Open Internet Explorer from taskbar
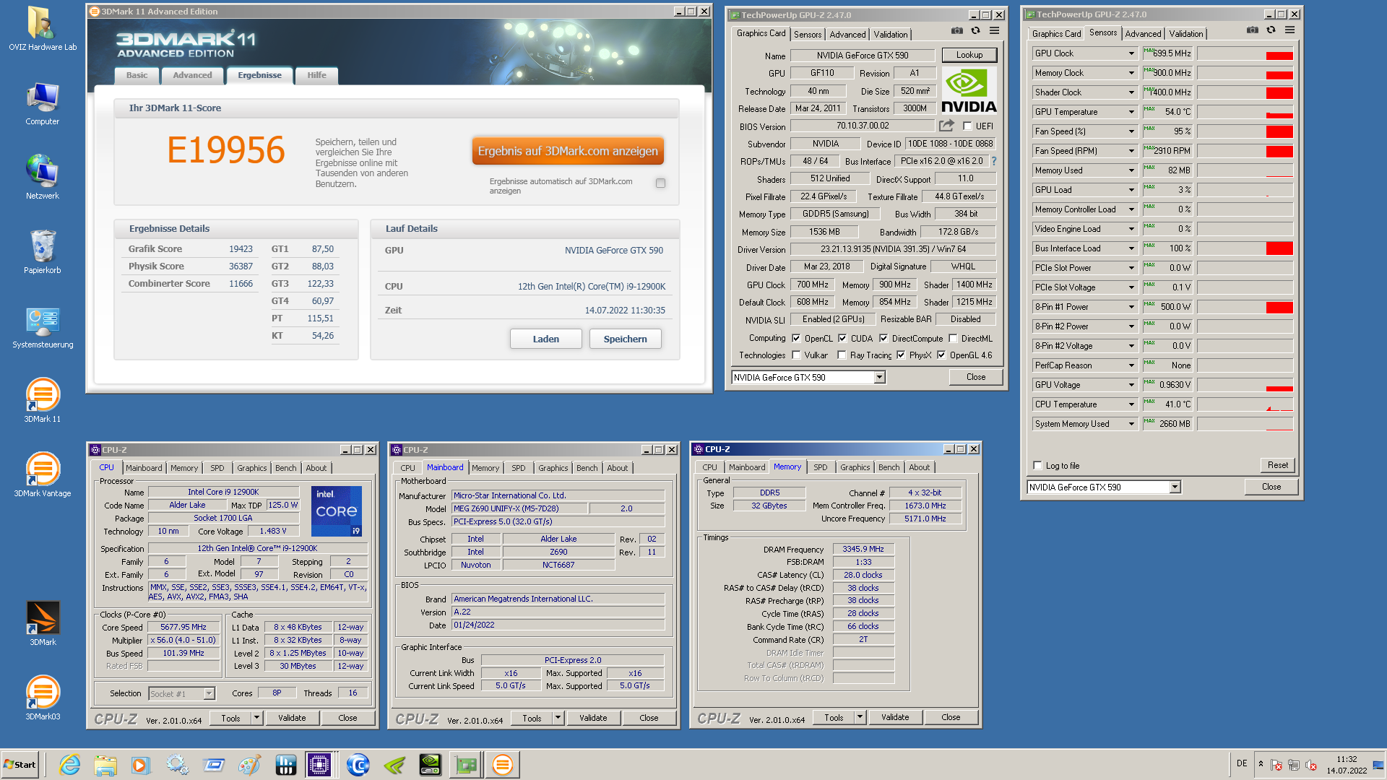The width and height of the screenshot is (1387, 780). click(69, 765)
